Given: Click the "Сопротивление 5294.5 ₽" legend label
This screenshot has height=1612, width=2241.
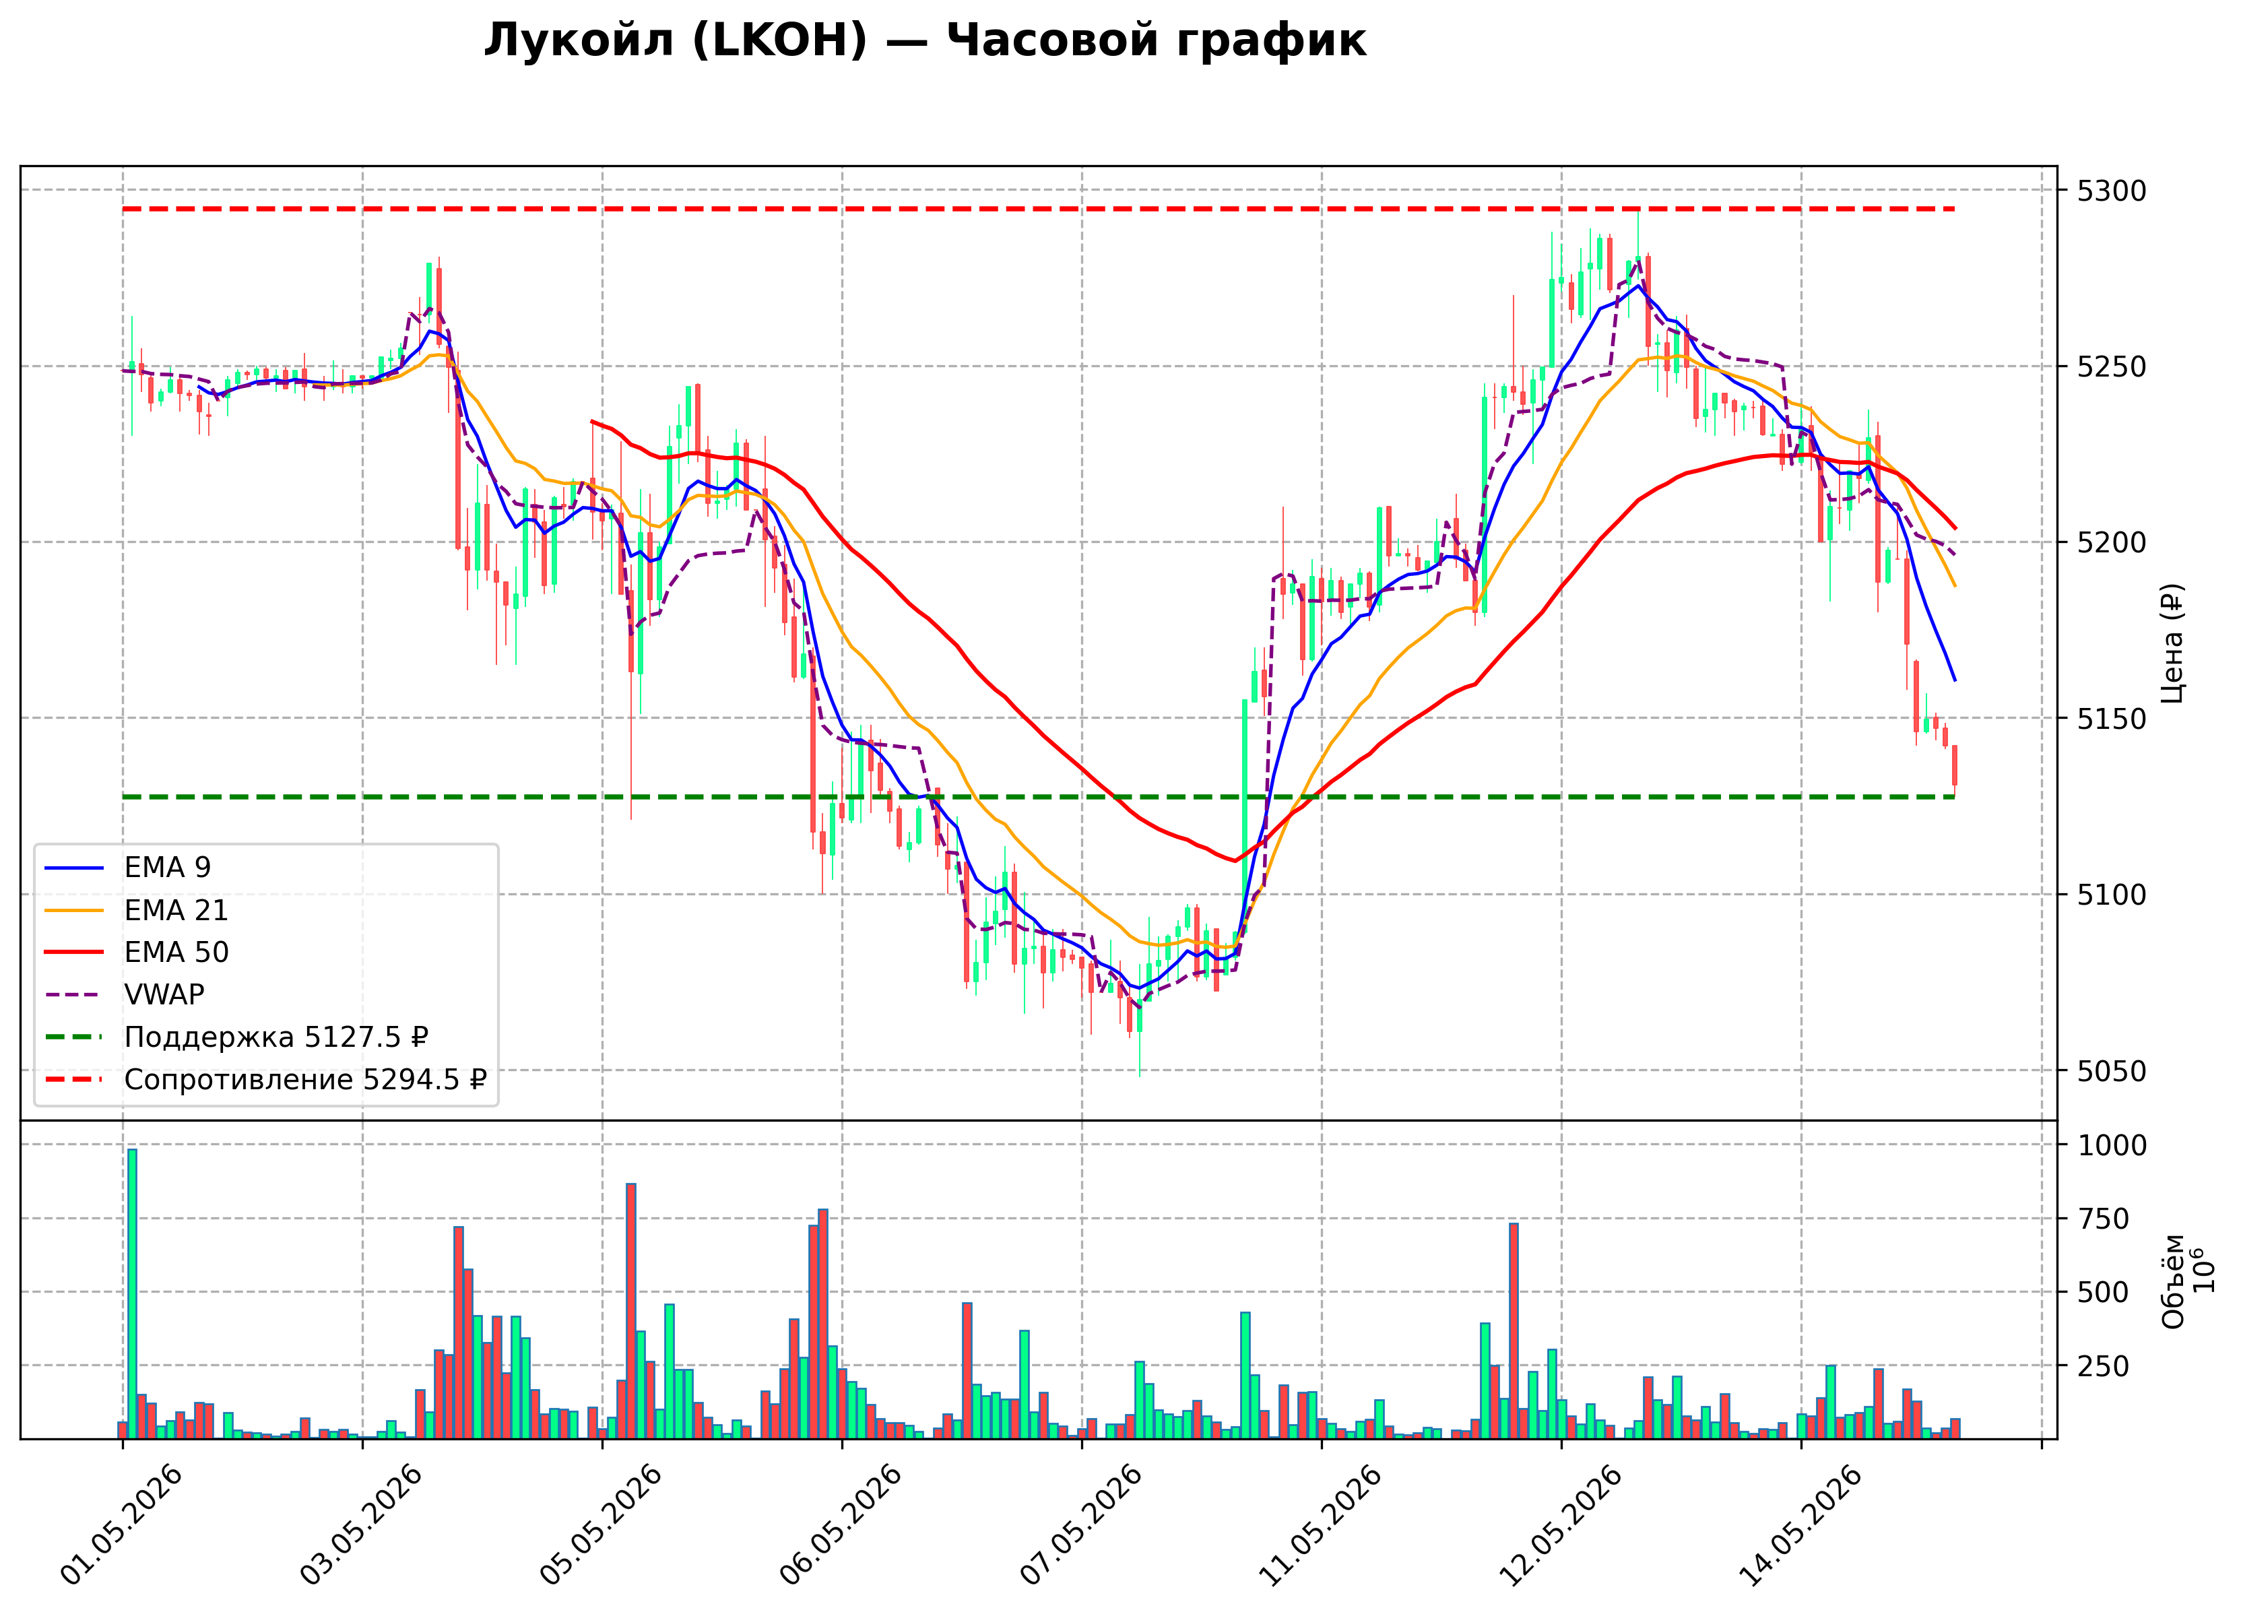Looking at the screenshot, I should [305, 1079].
